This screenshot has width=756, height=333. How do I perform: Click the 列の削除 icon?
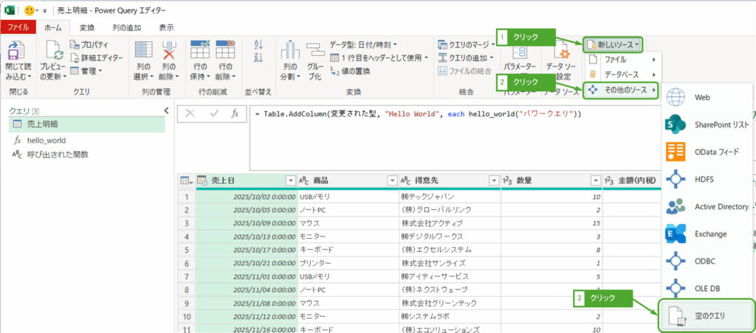pyautogui.click(x=170, y=52)
